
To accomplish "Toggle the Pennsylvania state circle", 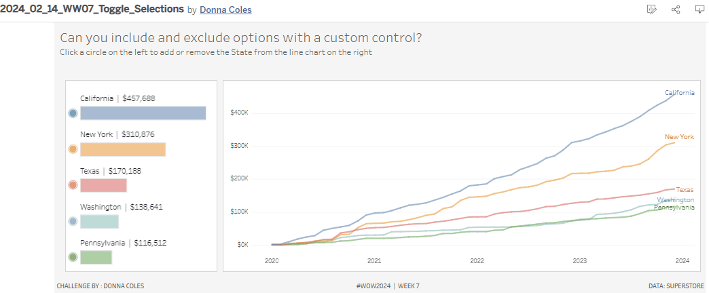I will [x=73, y=257].
